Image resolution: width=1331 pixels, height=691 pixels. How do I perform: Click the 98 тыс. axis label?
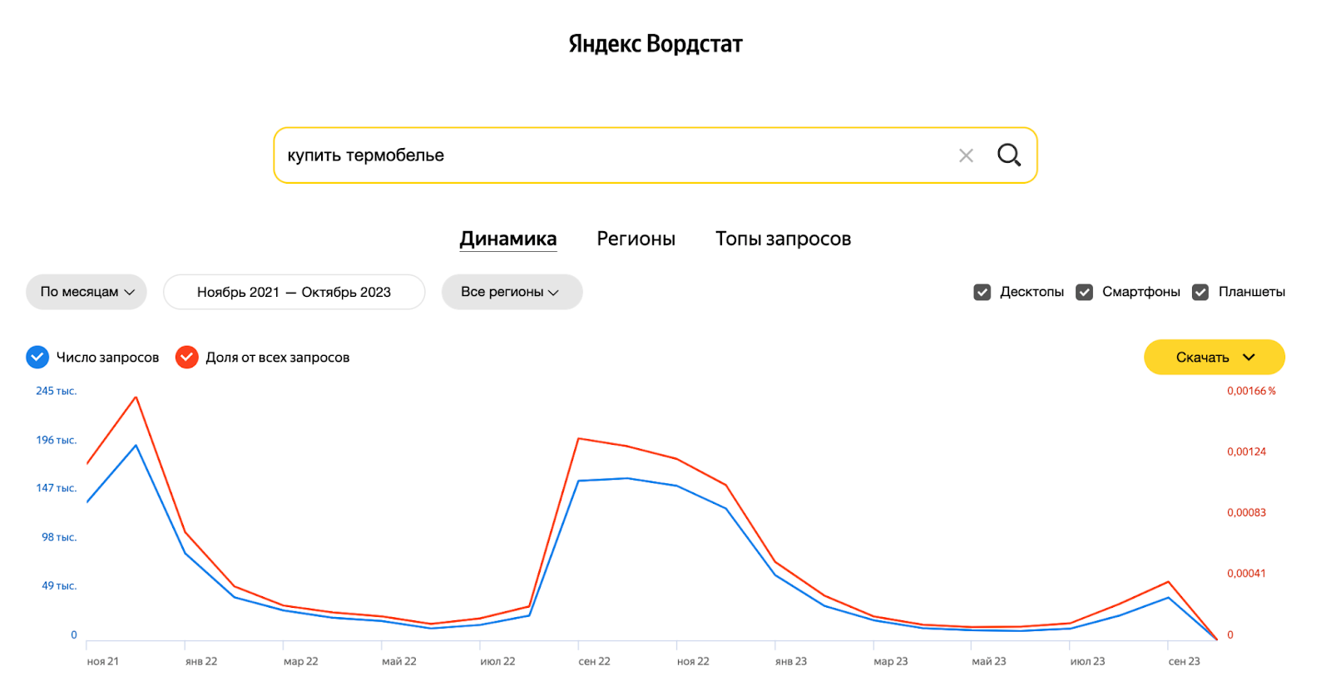[x=59, y=537]
